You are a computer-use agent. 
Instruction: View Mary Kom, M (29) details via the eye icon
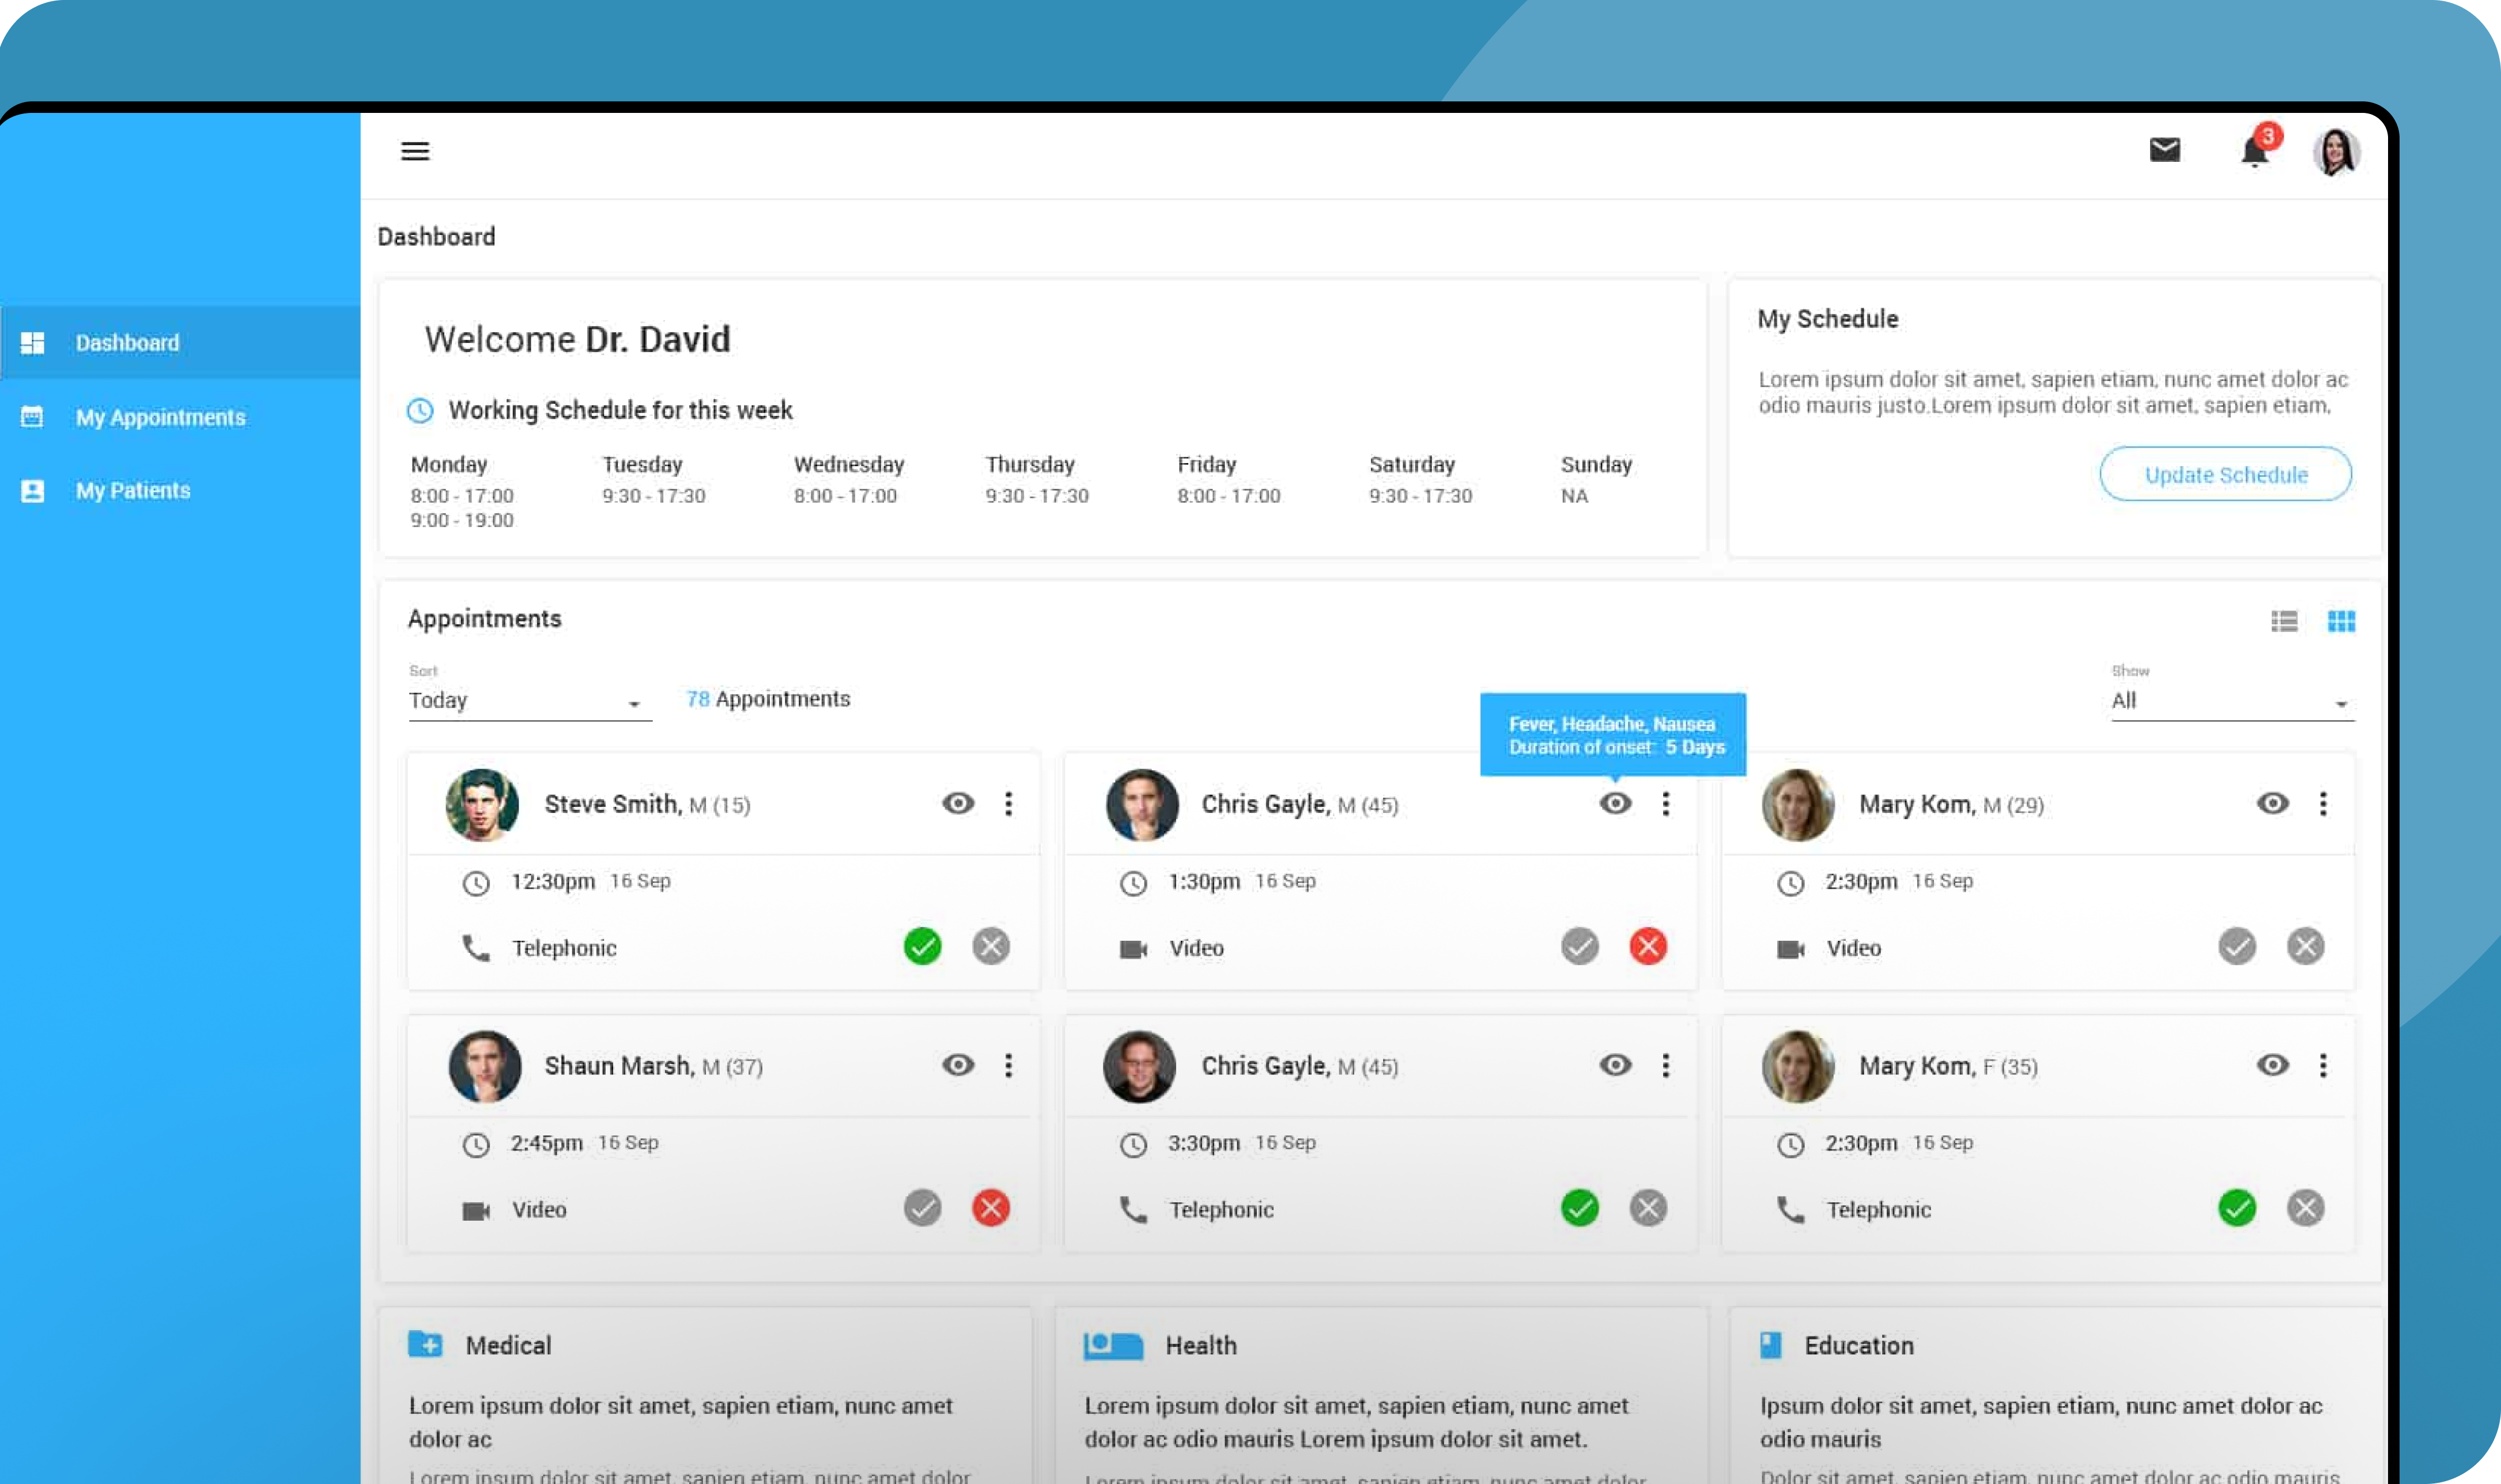(2272, 804)
